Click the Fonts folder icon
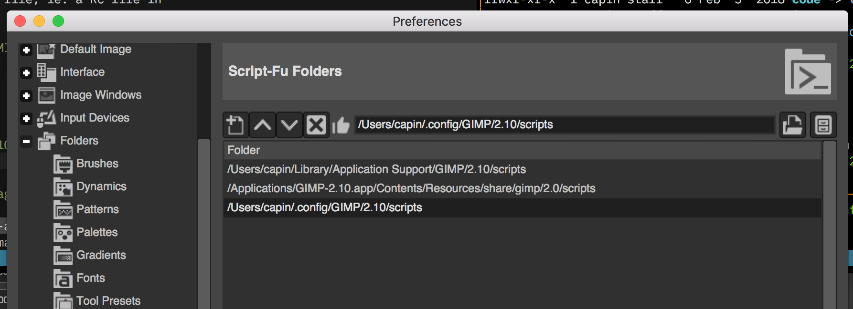 63,278
